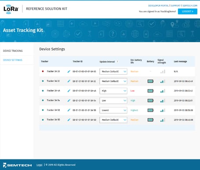Click last message timestamp of Tracker 3A-32
The height and width of the screenshot is (170, 200).
tap(183, 81)
